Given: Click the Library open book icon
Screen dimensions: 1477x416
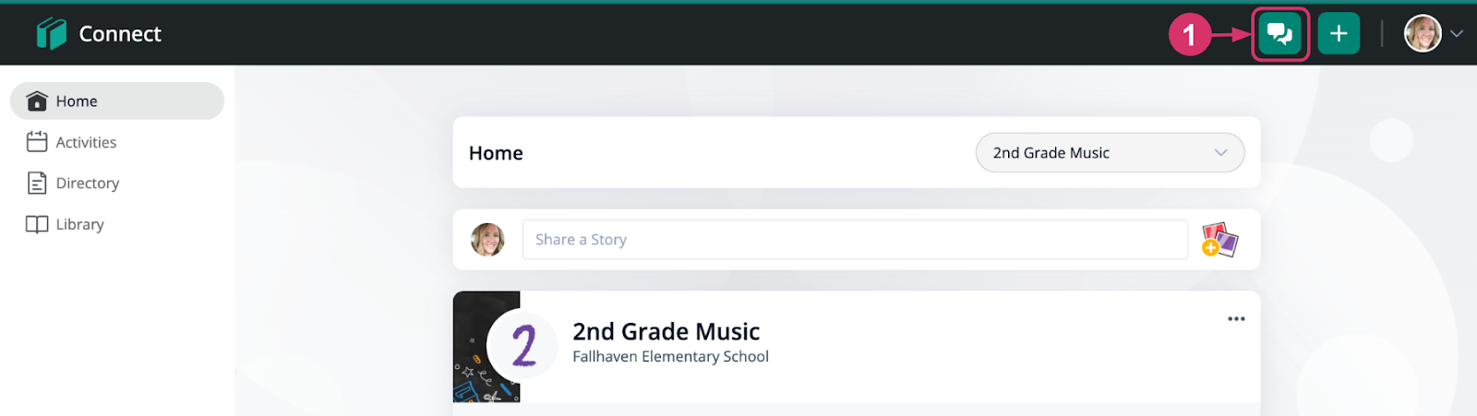Looking at the screenshot, I should pos(37,224).
